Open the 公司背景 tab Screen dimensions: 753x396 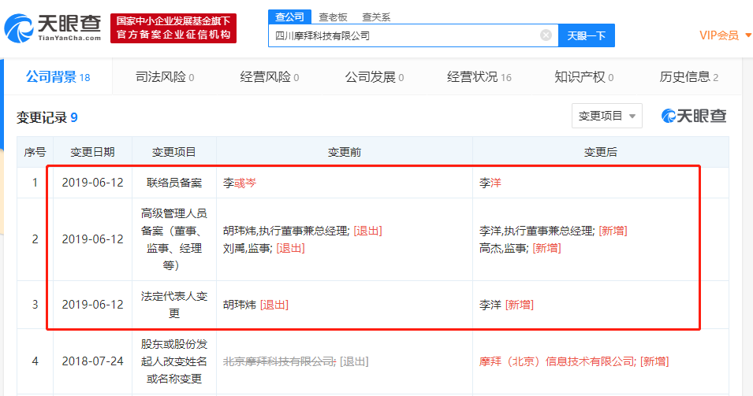tap(58, 76)
